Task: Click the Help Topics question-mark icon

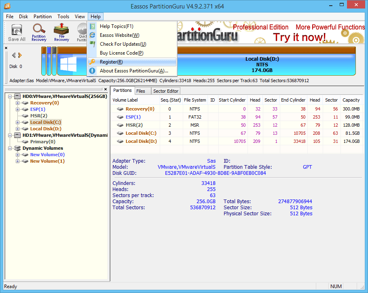Action: coord(93,26)
